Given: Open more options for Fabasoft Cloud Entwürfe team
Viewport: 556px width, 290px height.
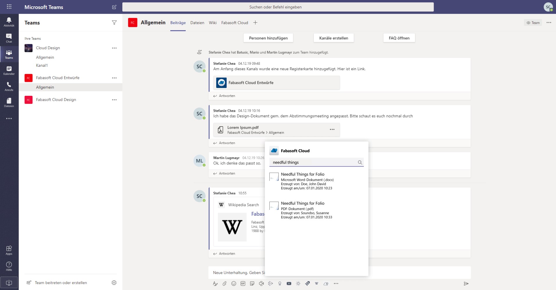Looking at the screenshot, I should point(114,78).
